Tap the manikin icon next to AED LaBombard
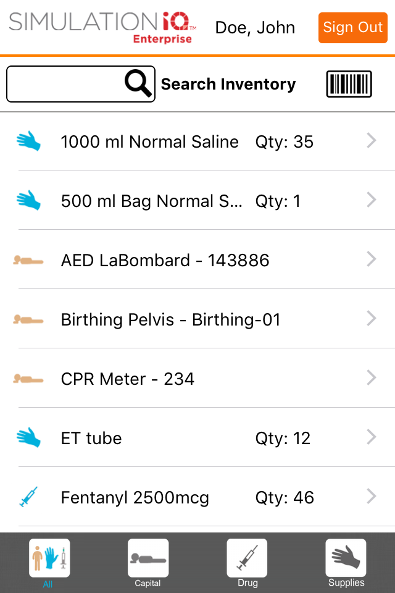 [28, 260]
